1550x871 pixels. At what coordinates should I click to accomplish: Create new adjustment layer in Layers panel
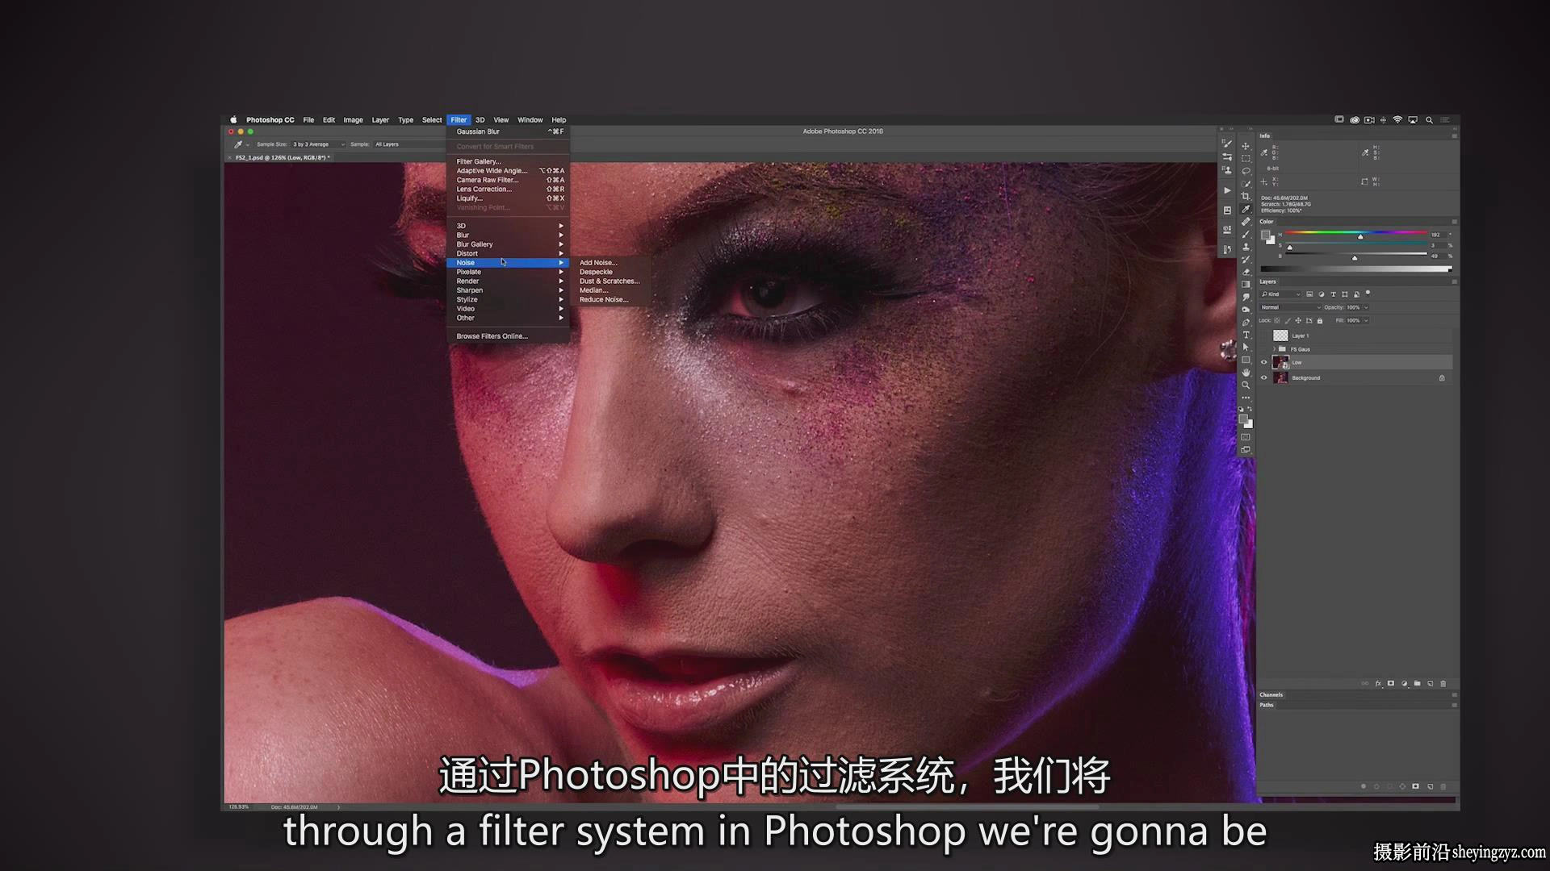1404,684
